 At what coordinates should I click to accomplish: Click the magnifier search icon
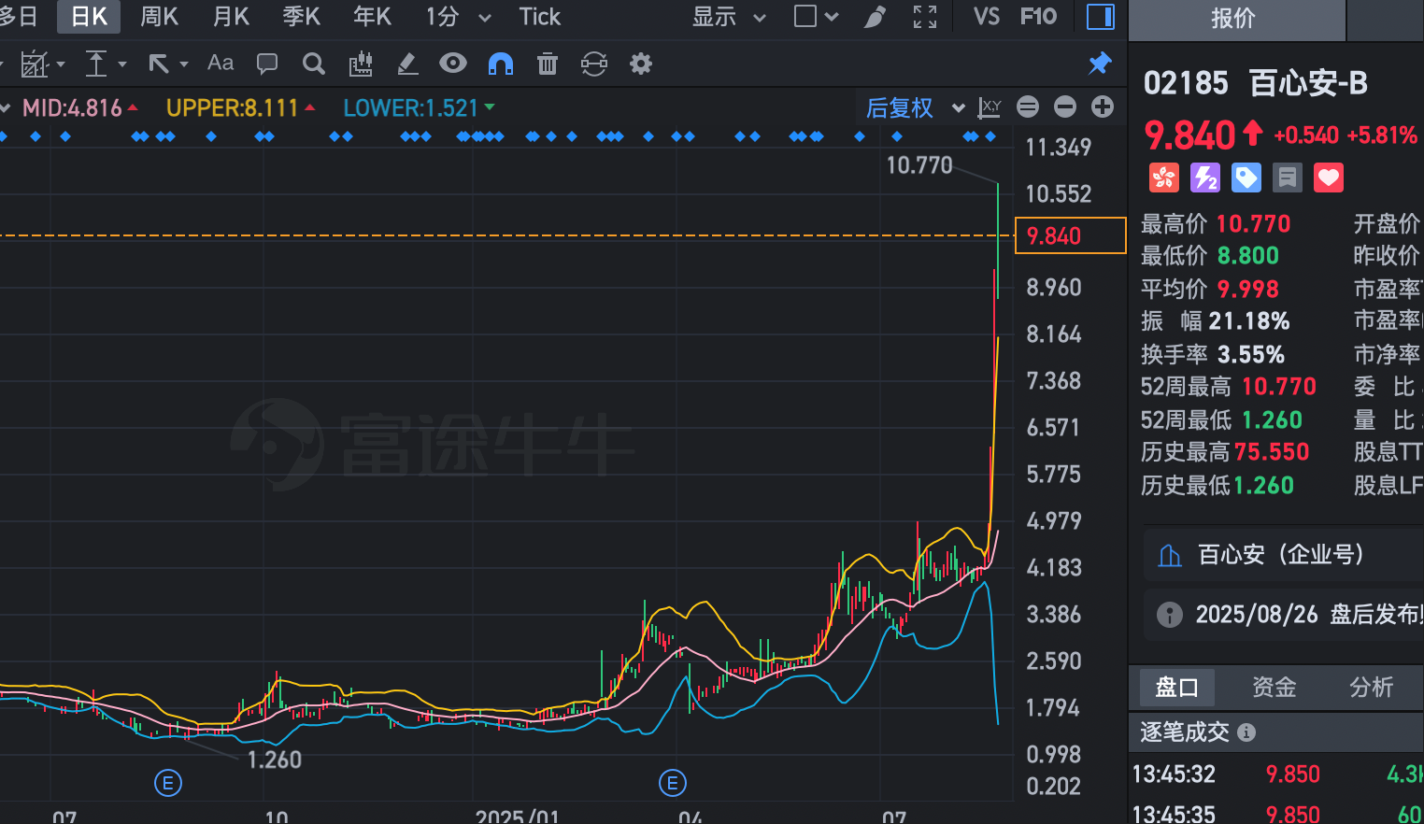point(314,64)
